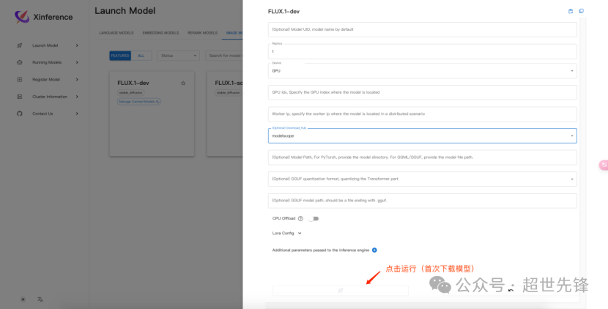608x309 pixels.
Task: Click the GitHub icon beside Contact Us
Action: click(x=20, y=113)
